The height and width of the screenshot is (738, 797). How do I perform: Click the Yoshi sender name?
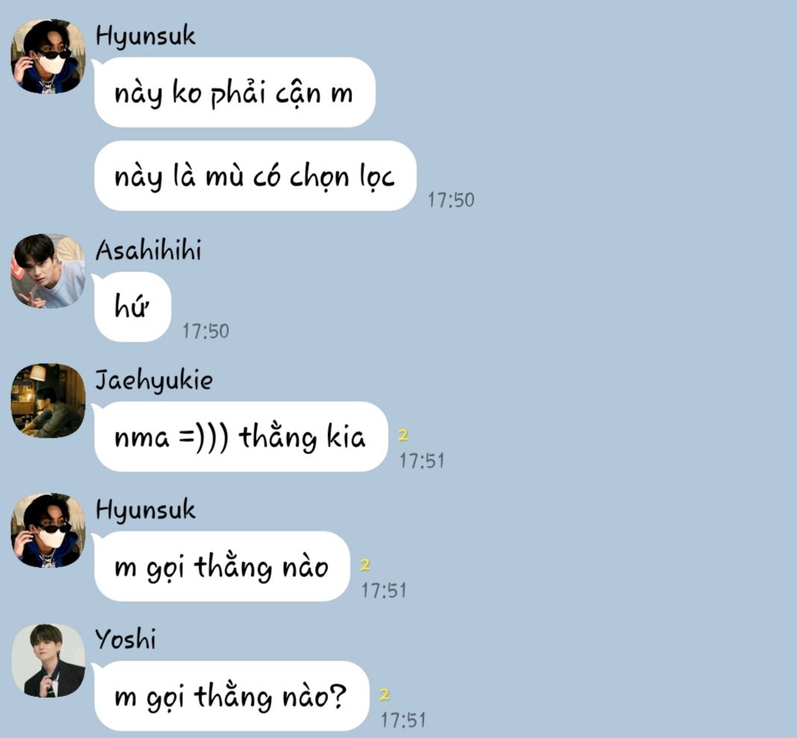tap(125, 640)
